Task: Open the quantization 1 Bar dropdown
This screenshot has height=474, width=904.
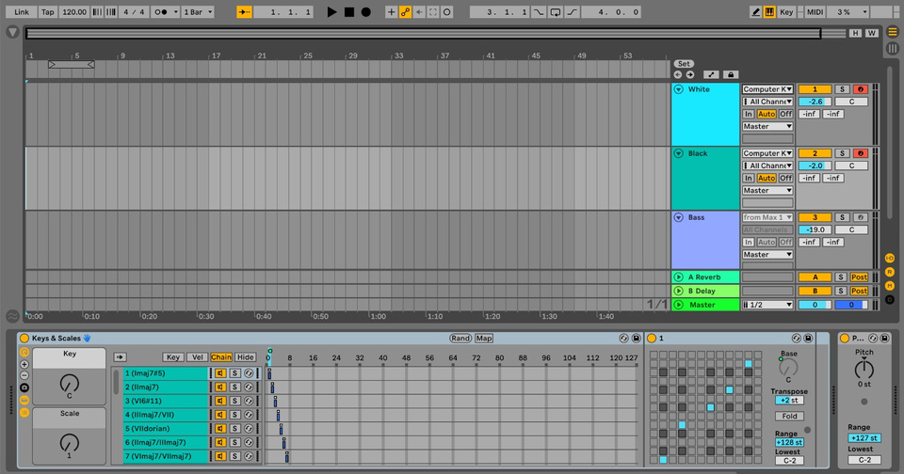Action: click(197, 12)
